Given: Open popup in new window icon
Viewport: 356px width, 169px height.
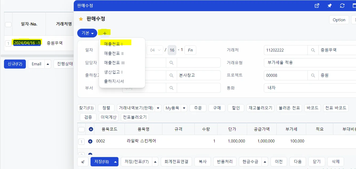Looking at the screenshot, I should pos(317,6).
